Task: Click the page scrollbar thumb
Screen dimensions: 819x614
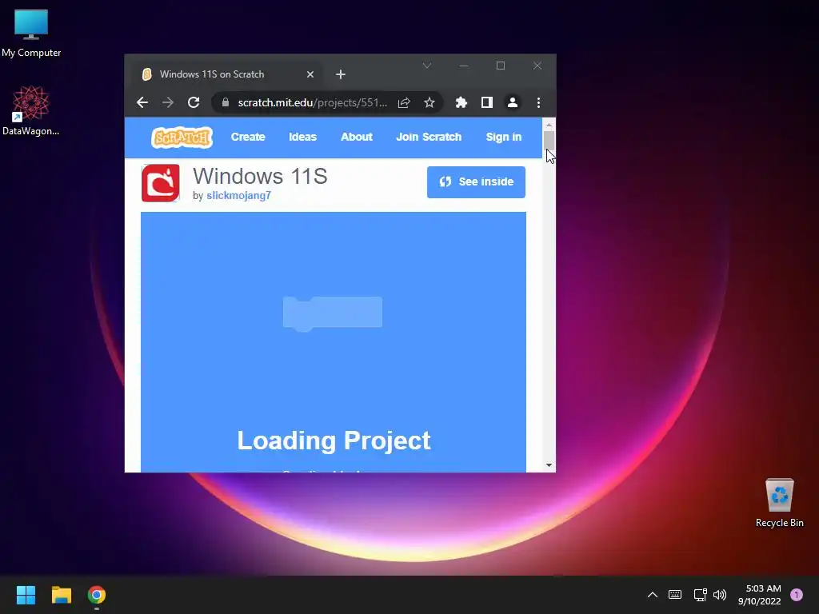Action: pyautogui.click(x=549, y=141)
